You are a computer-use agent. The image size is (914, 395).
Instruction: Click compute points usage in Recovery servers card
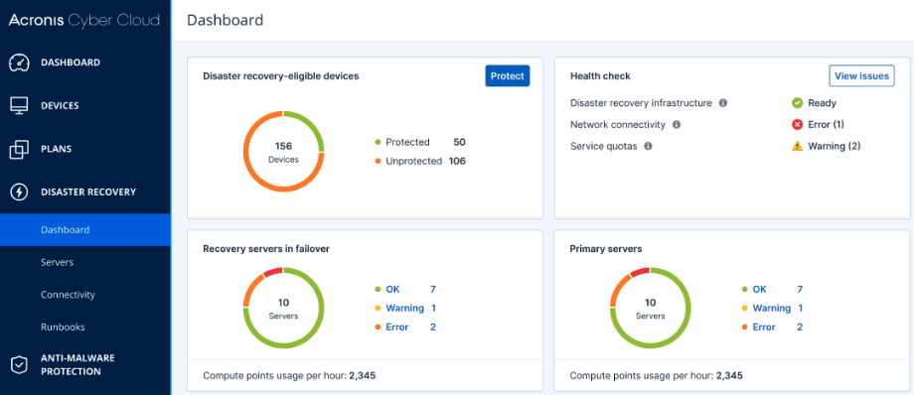(289, 376)
